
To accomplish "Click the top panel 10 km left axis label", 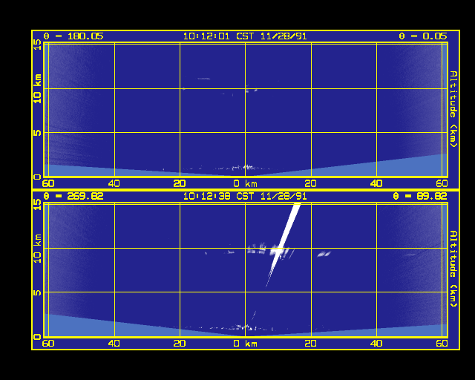I will 37,88.
